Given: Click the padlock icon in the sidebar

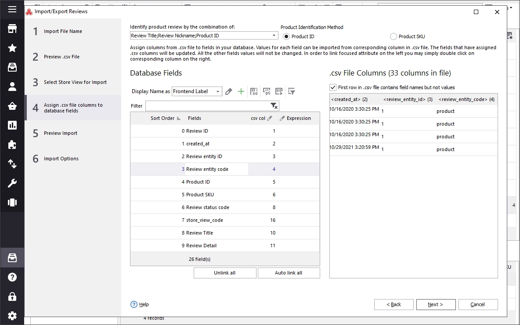Looking at the screenshot, I should coord(12,296).
